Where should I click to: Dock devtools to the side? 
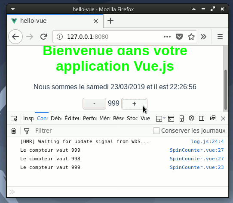(202, 119)
